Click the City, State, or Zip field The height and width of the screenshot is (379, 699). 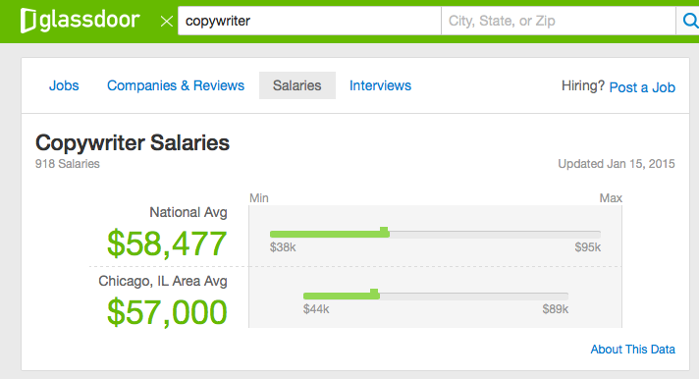(559, 21)
